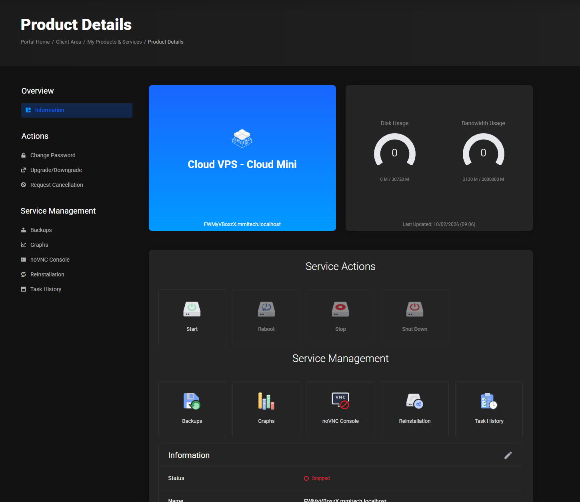
Task: Open the My Products & Services link
Action: pyautogui.click(x=114, y=42)
